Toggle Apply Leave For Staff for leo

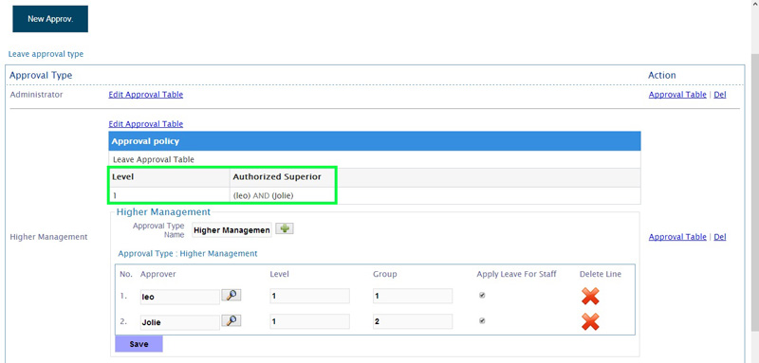pos(482,296)
